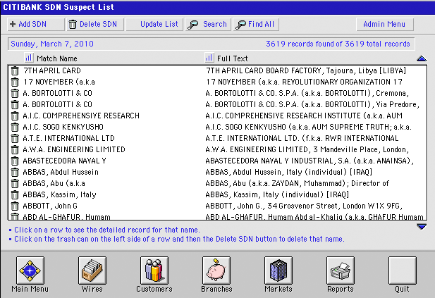Viewport: 435px width, 298px height.
Task: Click trash can for A.I.C. SOGO KENKYUSHO
Action: pyautogui.click(x=15, y=128)
